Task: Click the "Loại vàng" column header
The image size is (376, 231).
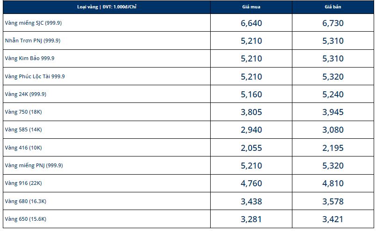Action: pos(106,7)
